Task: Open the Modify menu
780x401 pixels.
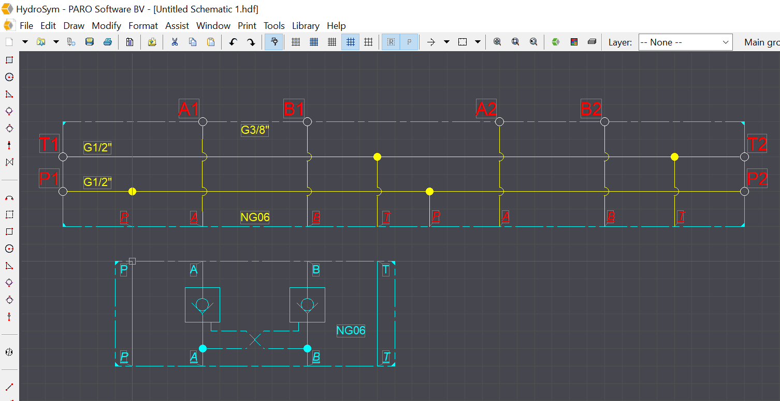Action: click(x=106, y=26)
